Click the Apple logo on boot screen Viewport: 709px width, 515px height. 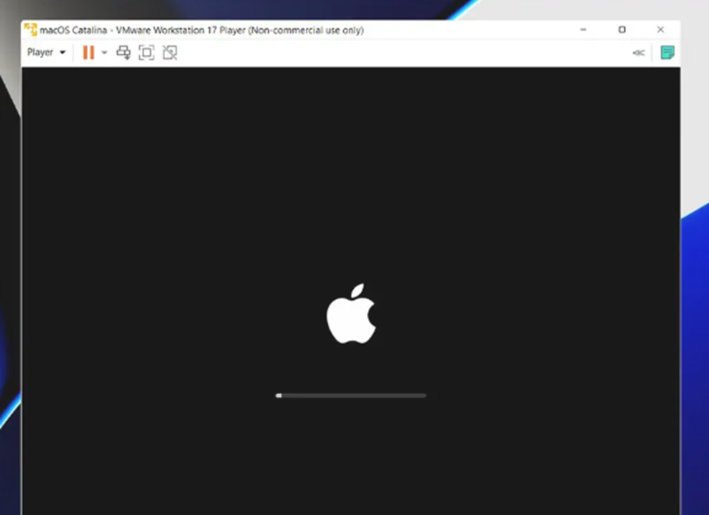[351, 313]
